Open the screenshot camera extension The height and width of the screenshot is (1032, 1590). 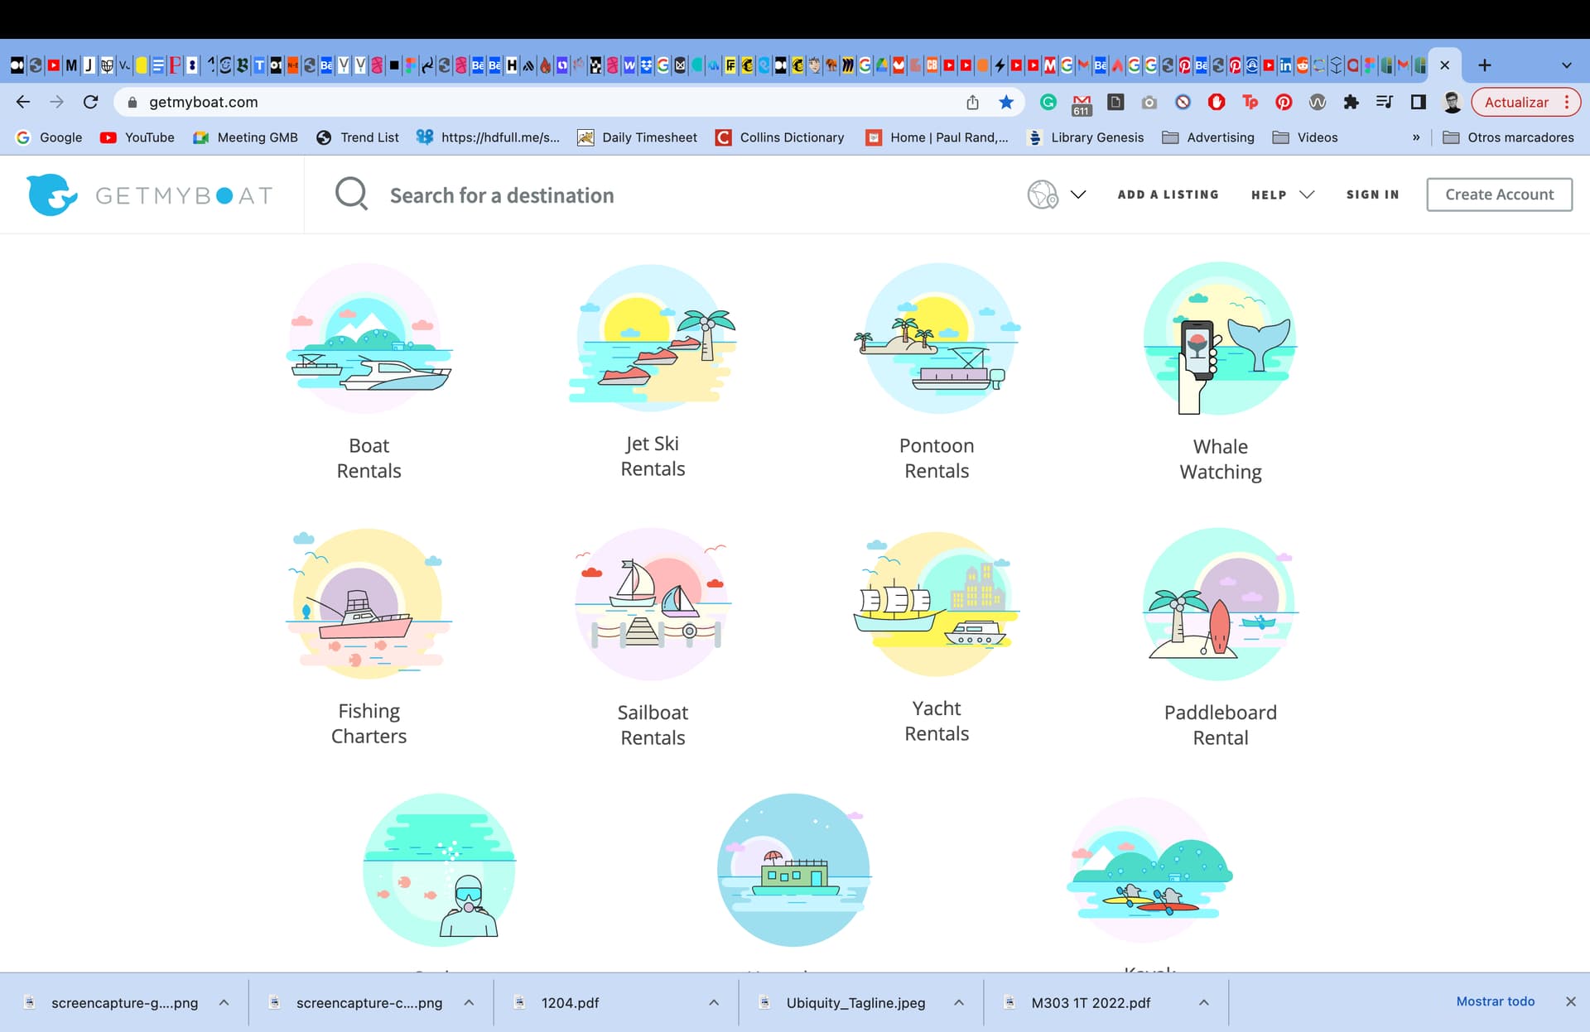tap(1149, 102)
